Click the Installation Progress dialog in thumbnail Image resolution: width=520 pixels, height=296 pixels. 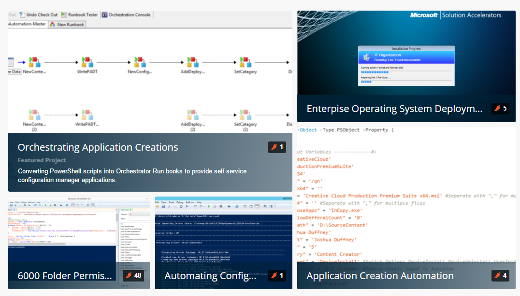(406, 66)
